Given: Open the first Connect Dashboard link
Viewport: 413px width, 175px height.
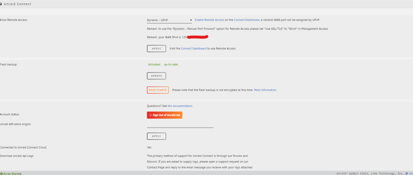Looking at the screenshot, I should point(247,20).
